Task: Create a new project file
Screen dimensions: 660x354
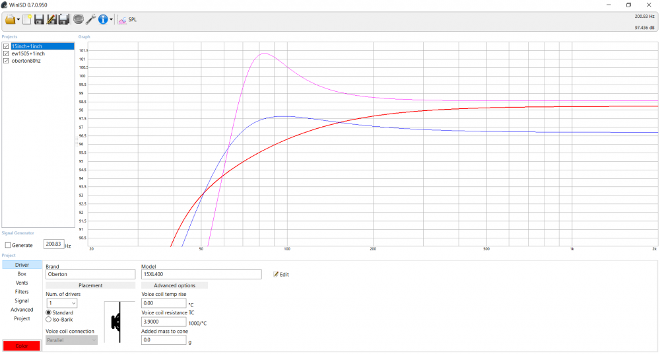Action: click(x=27, y=19)
